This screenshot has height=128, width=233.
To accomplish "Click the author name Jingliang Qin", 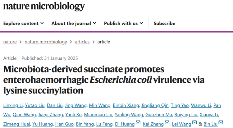I will [x=155, y=105].
